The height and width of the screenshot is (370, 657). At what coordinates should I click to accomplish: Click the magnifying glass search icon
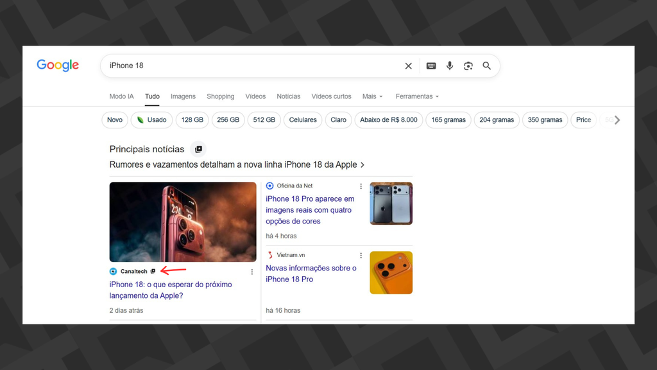486,66
